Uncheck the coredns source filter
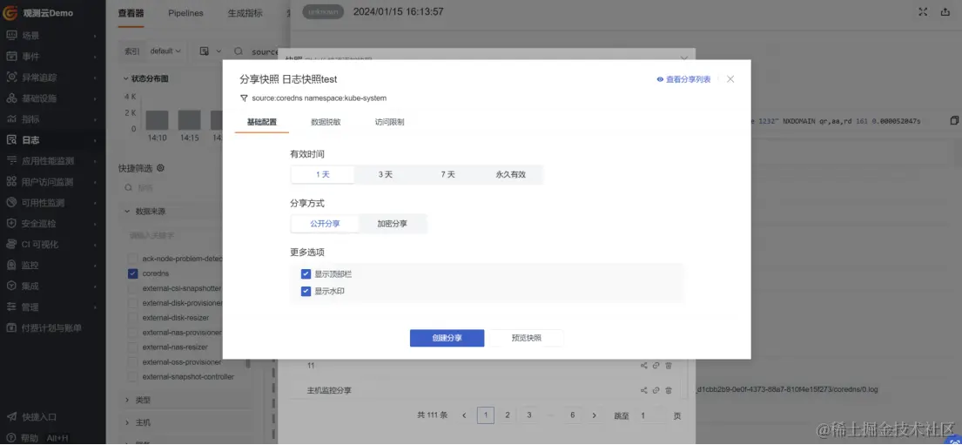 pos(132,273)
